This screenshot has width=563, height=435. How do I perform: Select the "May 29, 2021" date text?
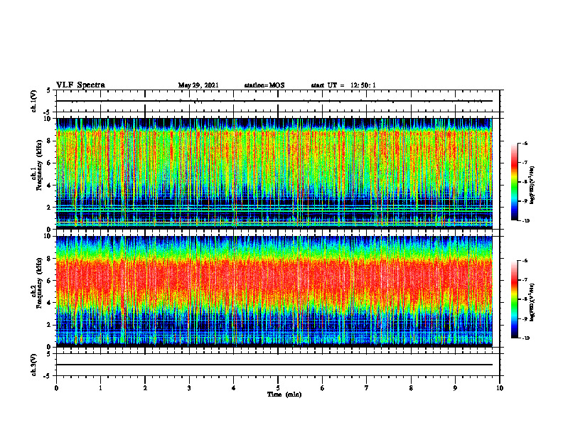click(x=198, y=85)
